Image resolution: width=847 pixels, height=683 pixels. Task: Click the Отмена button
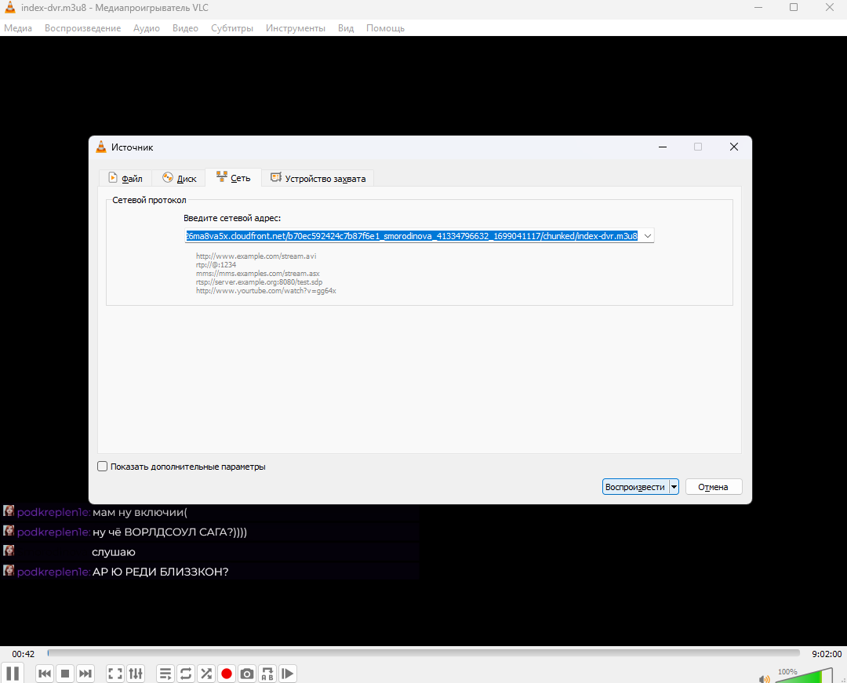(714, 487)
